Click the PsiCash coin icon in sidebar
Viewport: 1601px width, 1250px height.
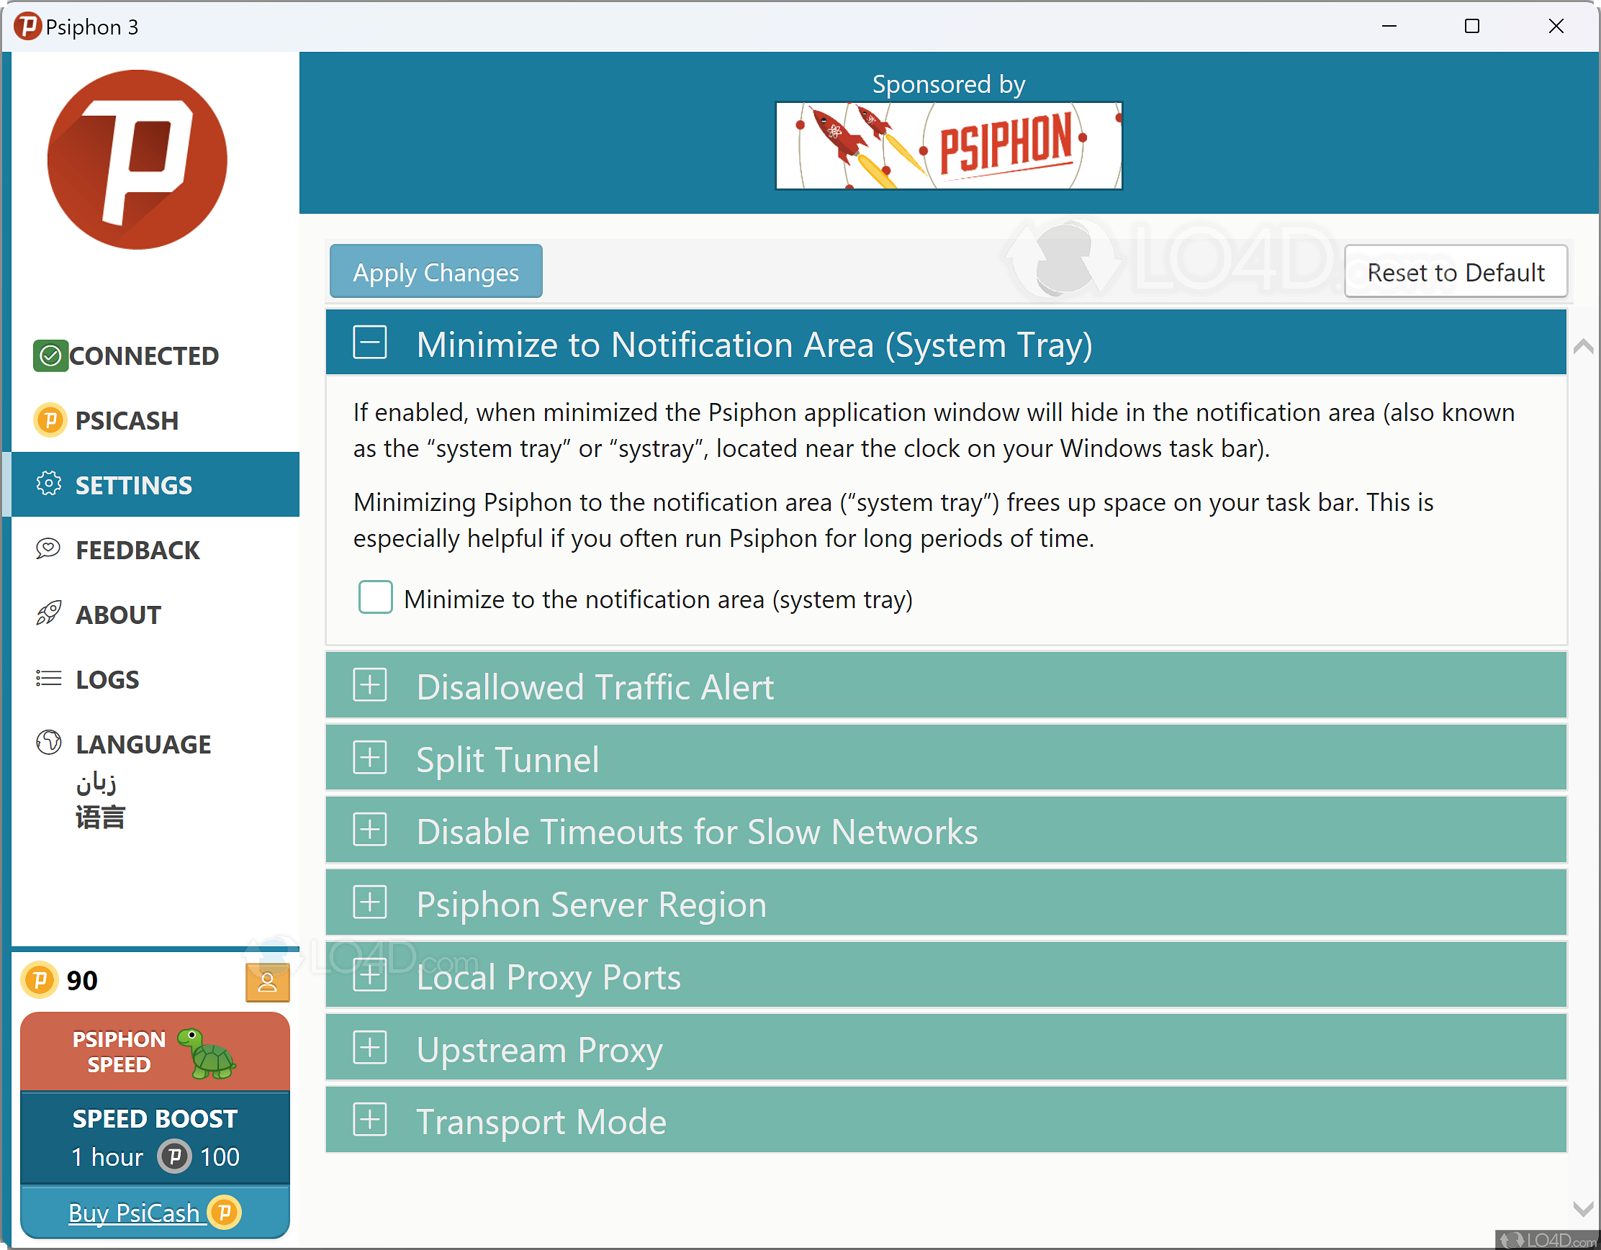pos(50,420)
